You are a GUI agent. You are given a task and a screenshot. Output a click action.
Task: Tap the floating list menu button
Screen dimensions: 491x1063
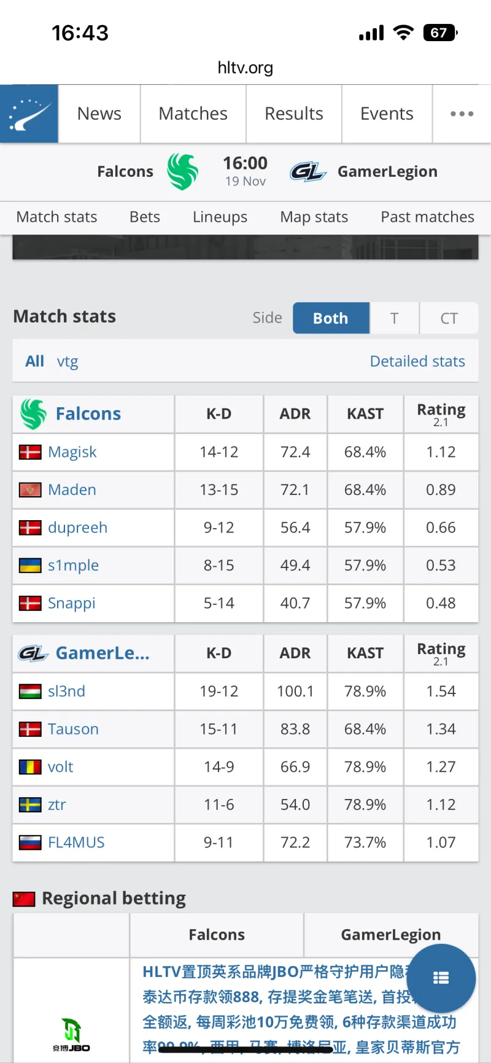click(x=441, y=978)
